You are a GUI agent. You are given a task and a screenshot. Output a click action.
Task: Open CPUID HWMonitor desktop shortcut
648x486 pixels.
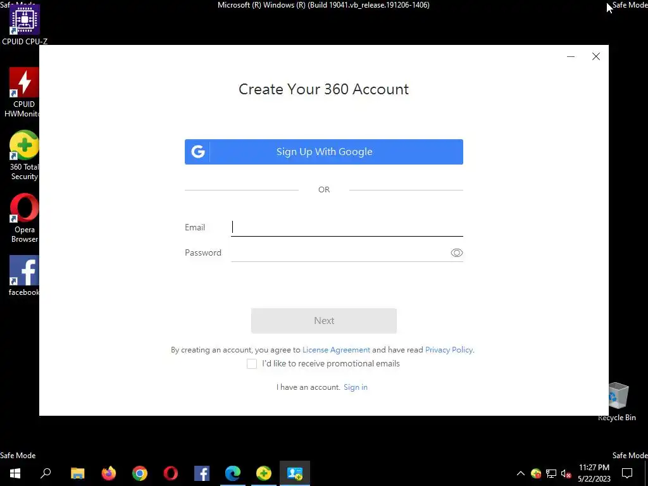(23, 92)
